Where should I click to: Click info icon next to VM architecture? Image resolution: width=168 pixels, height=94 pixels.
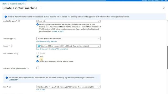tap(18, 54)
